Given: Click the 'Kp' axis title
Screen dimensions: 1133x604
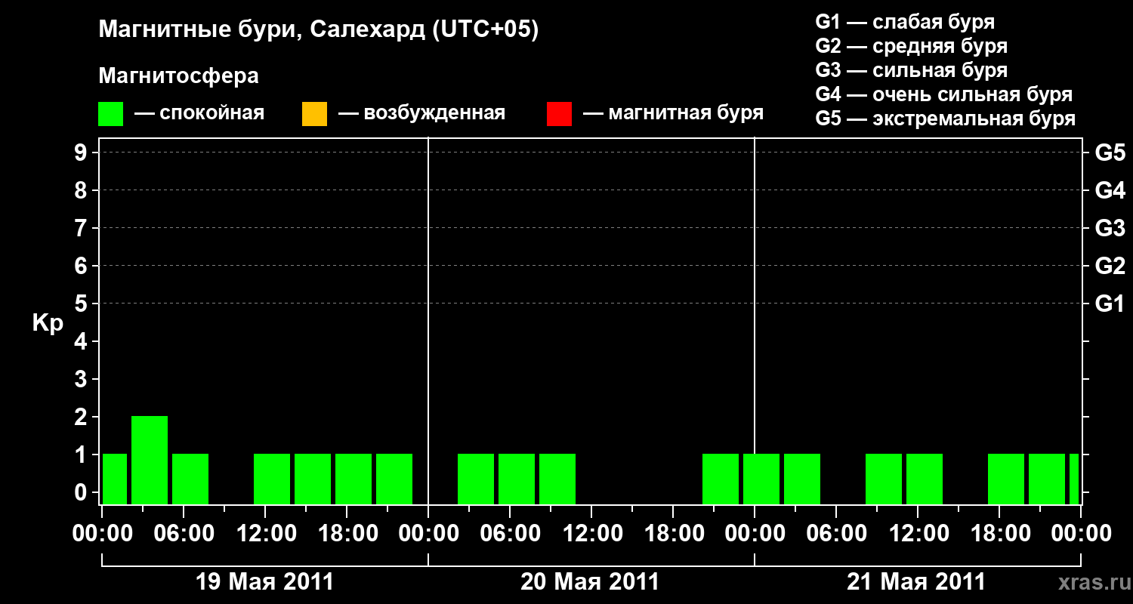Looking at the screenshot, I should 48,323.
